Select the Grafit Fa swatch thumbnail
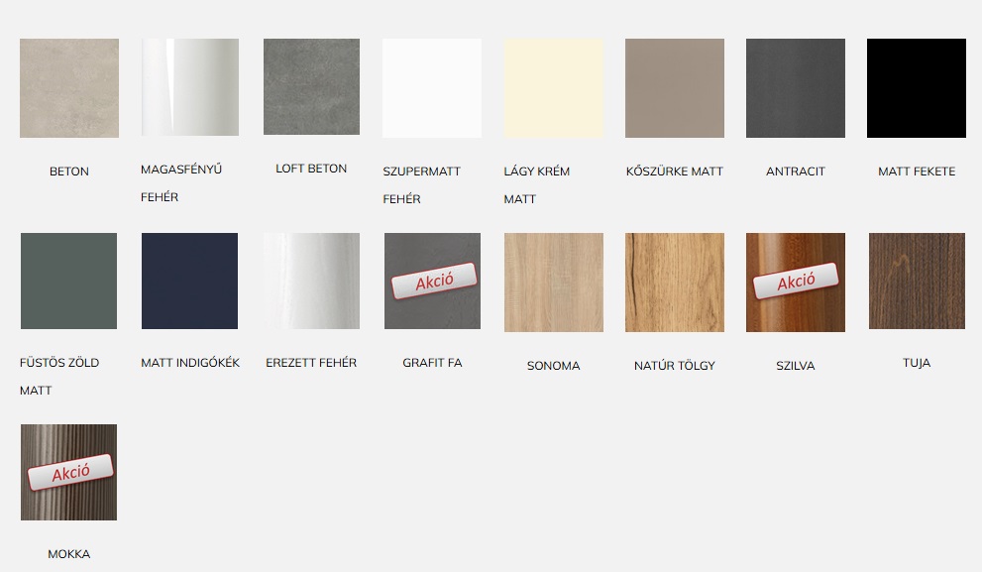This screenshot has height=572, width=982. point(432,282)
